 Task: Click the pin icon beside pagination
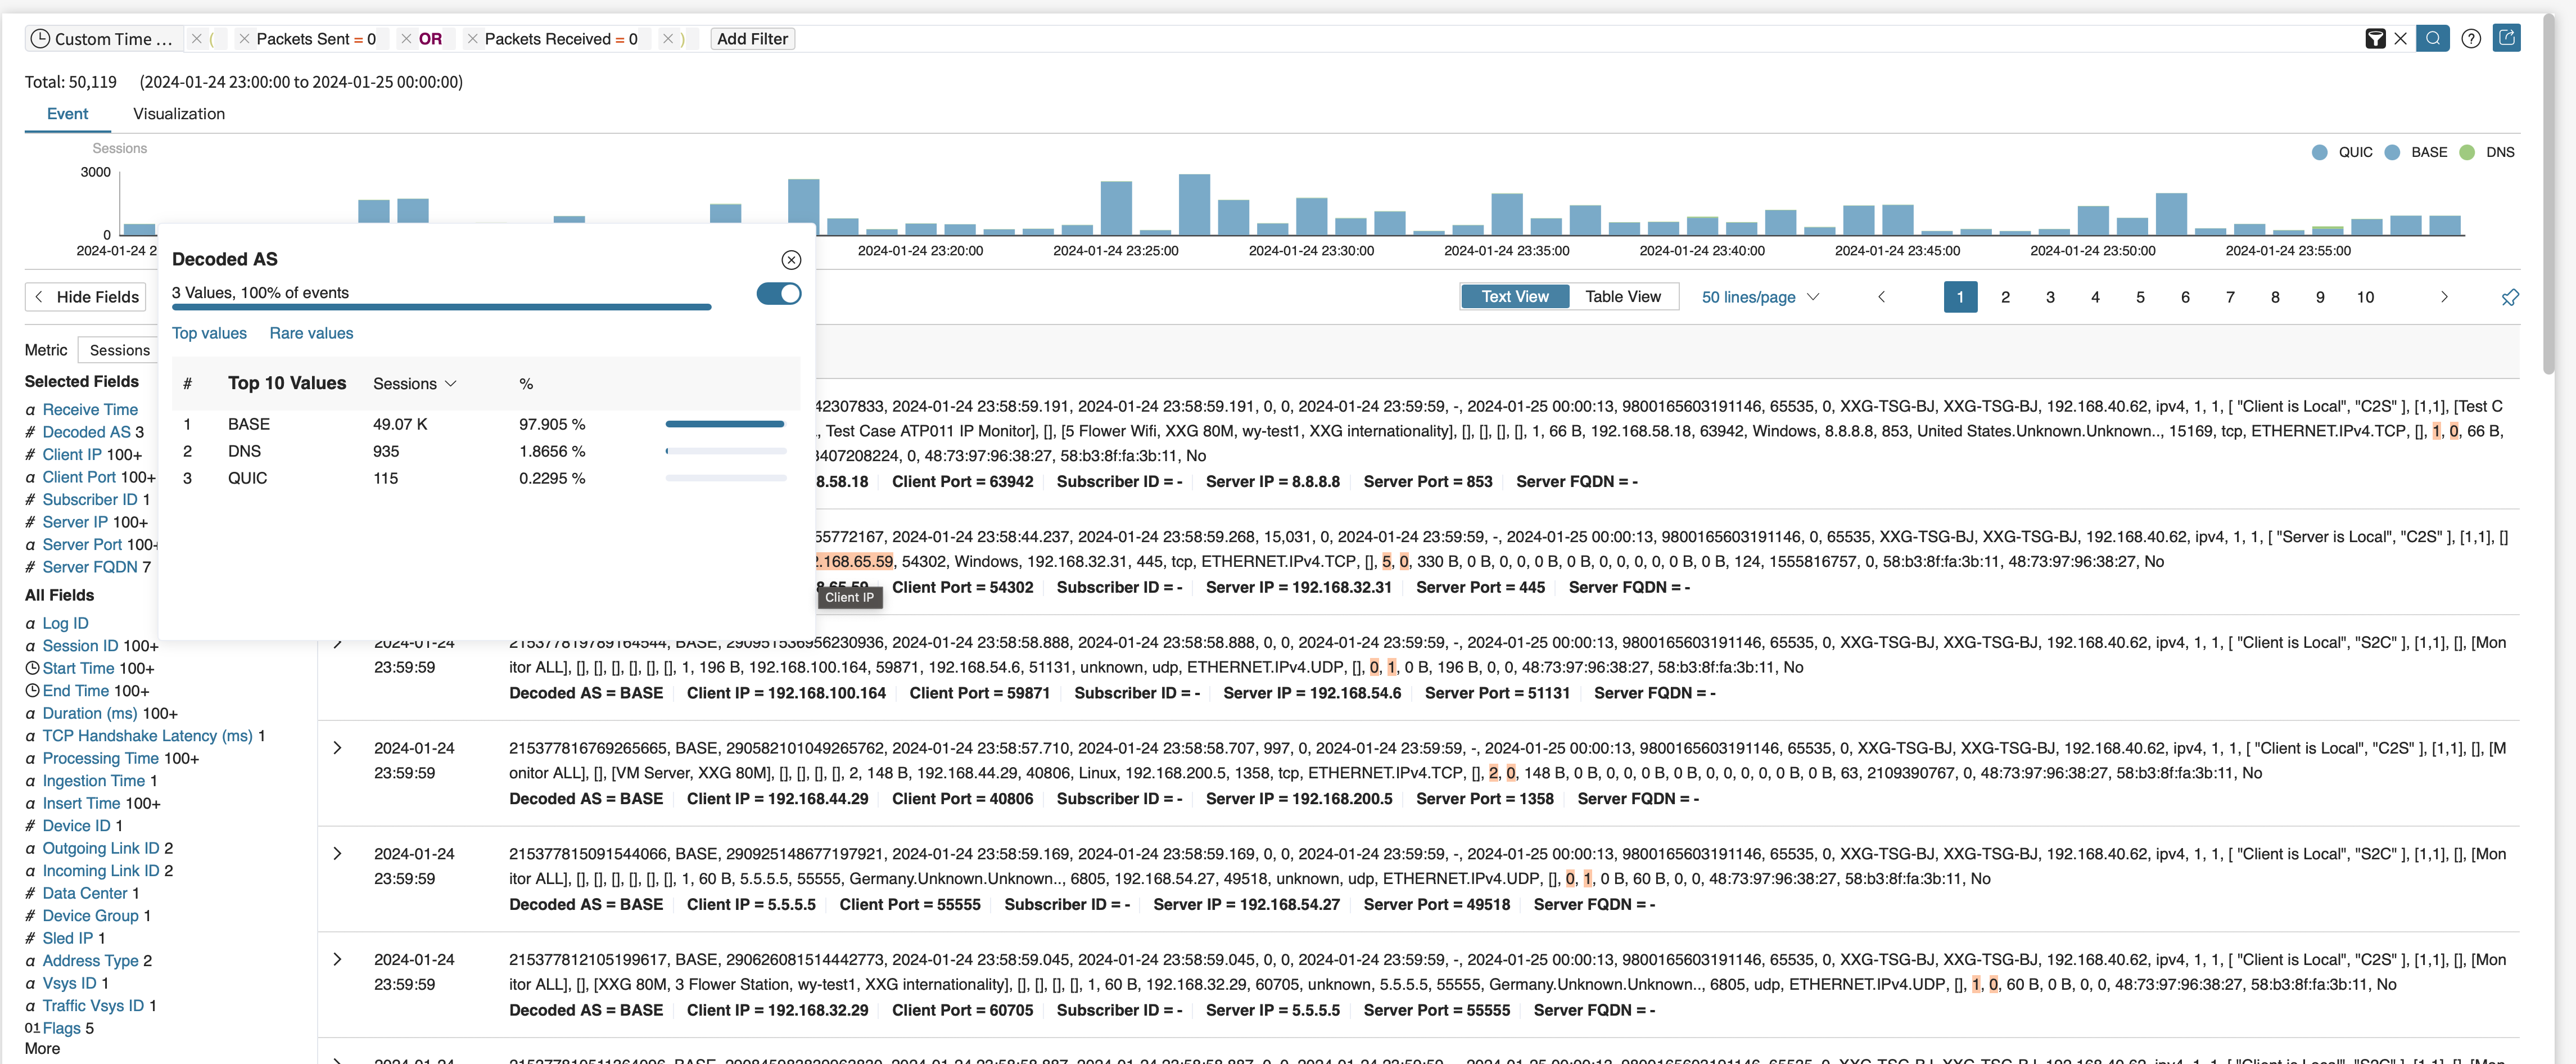pyautogui.click(x=2509, y=297)
